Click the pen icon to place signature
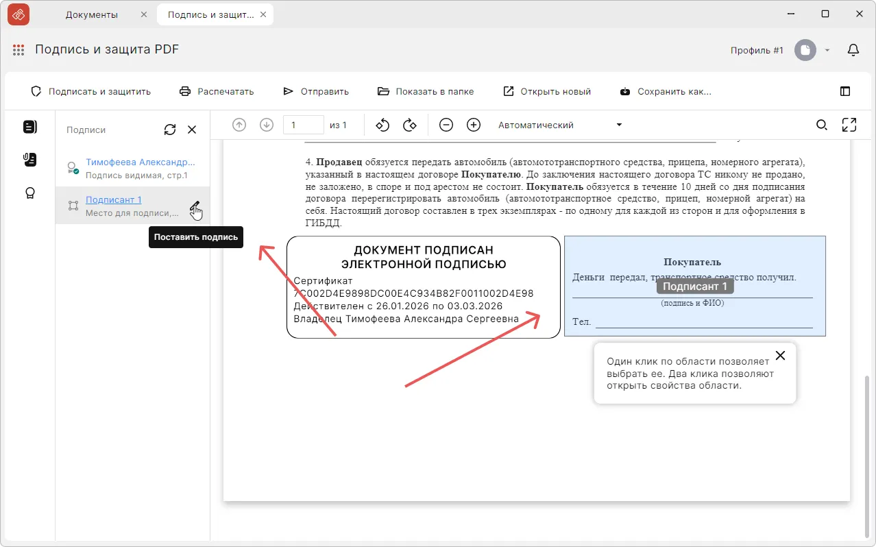Image resolution: width=876 pixels, height=547 pixels. pos(195,206)
